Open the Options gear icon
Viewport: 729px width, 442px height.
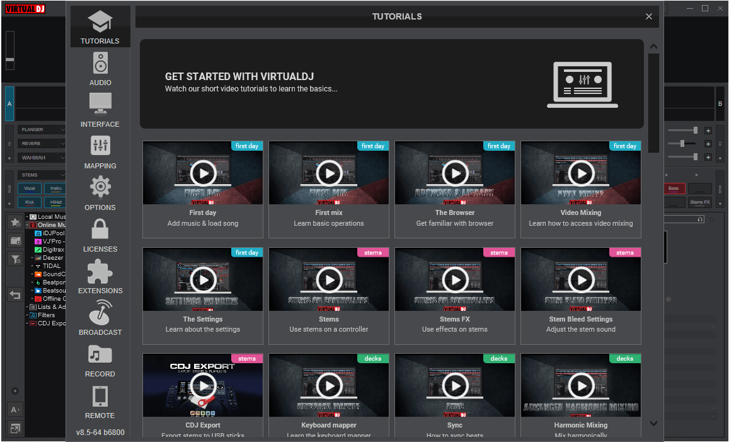(x=100, y=187)
